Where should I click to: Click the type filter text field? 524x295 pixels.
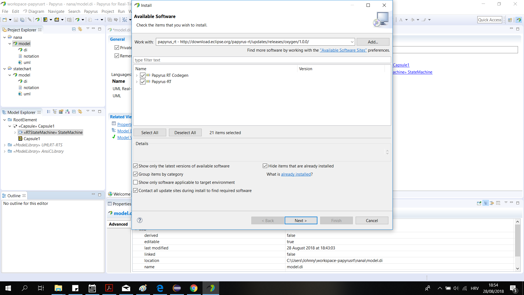pos(262,60)
